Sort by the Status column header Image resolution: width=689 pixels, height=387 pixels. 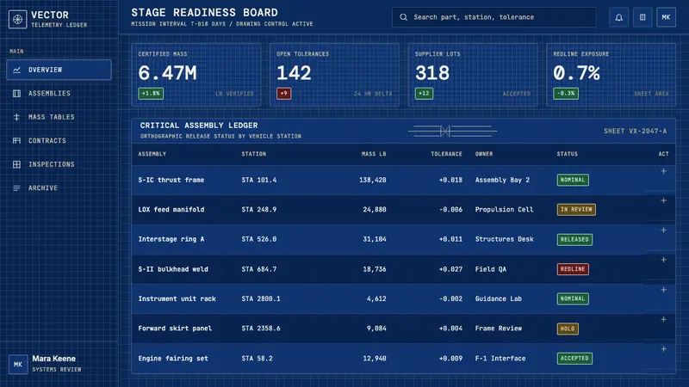[568, 154]
